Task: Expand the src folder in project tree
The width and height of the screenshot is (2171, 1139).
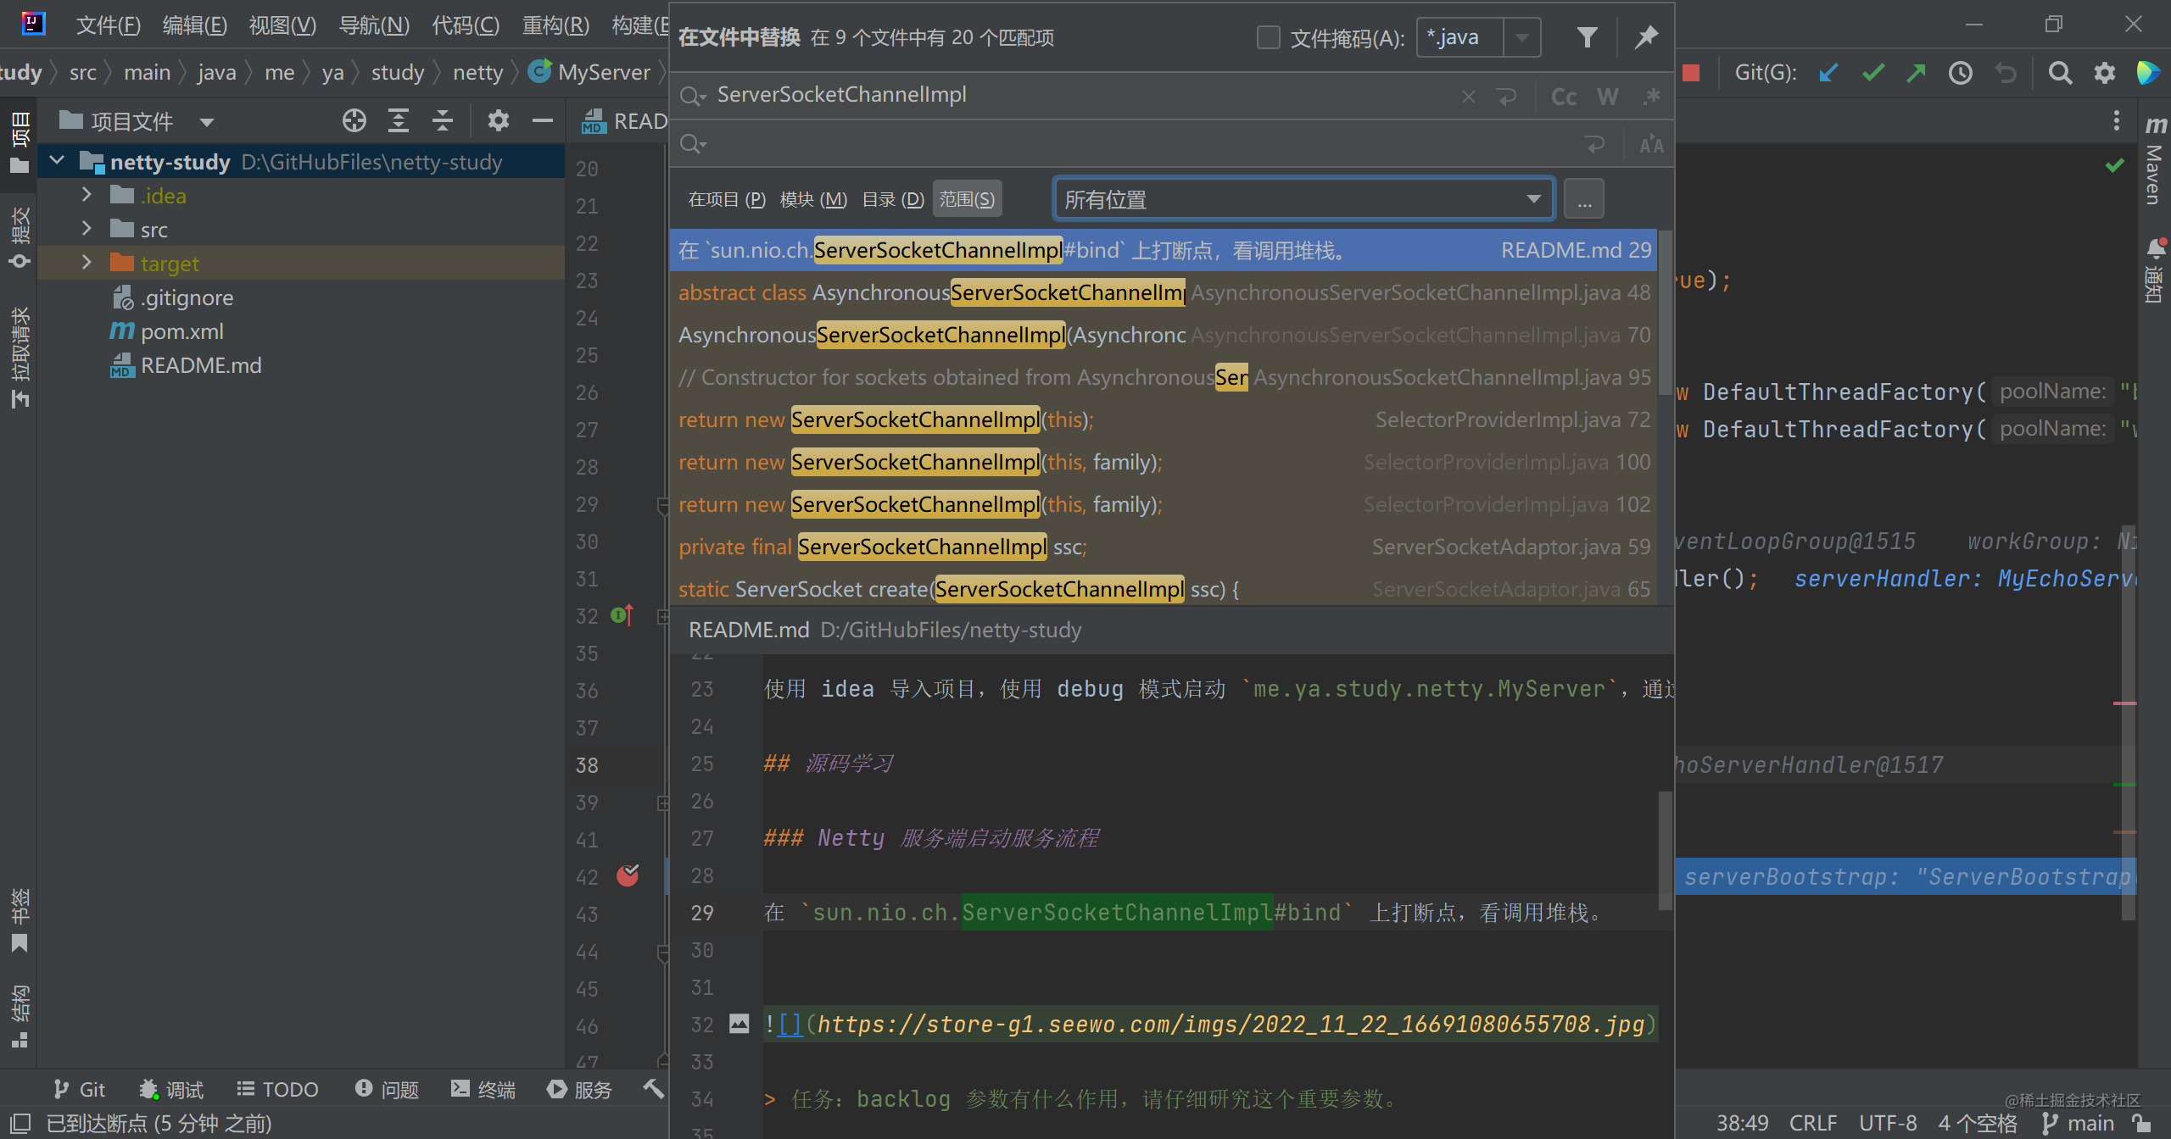Action: pos(87,229)
